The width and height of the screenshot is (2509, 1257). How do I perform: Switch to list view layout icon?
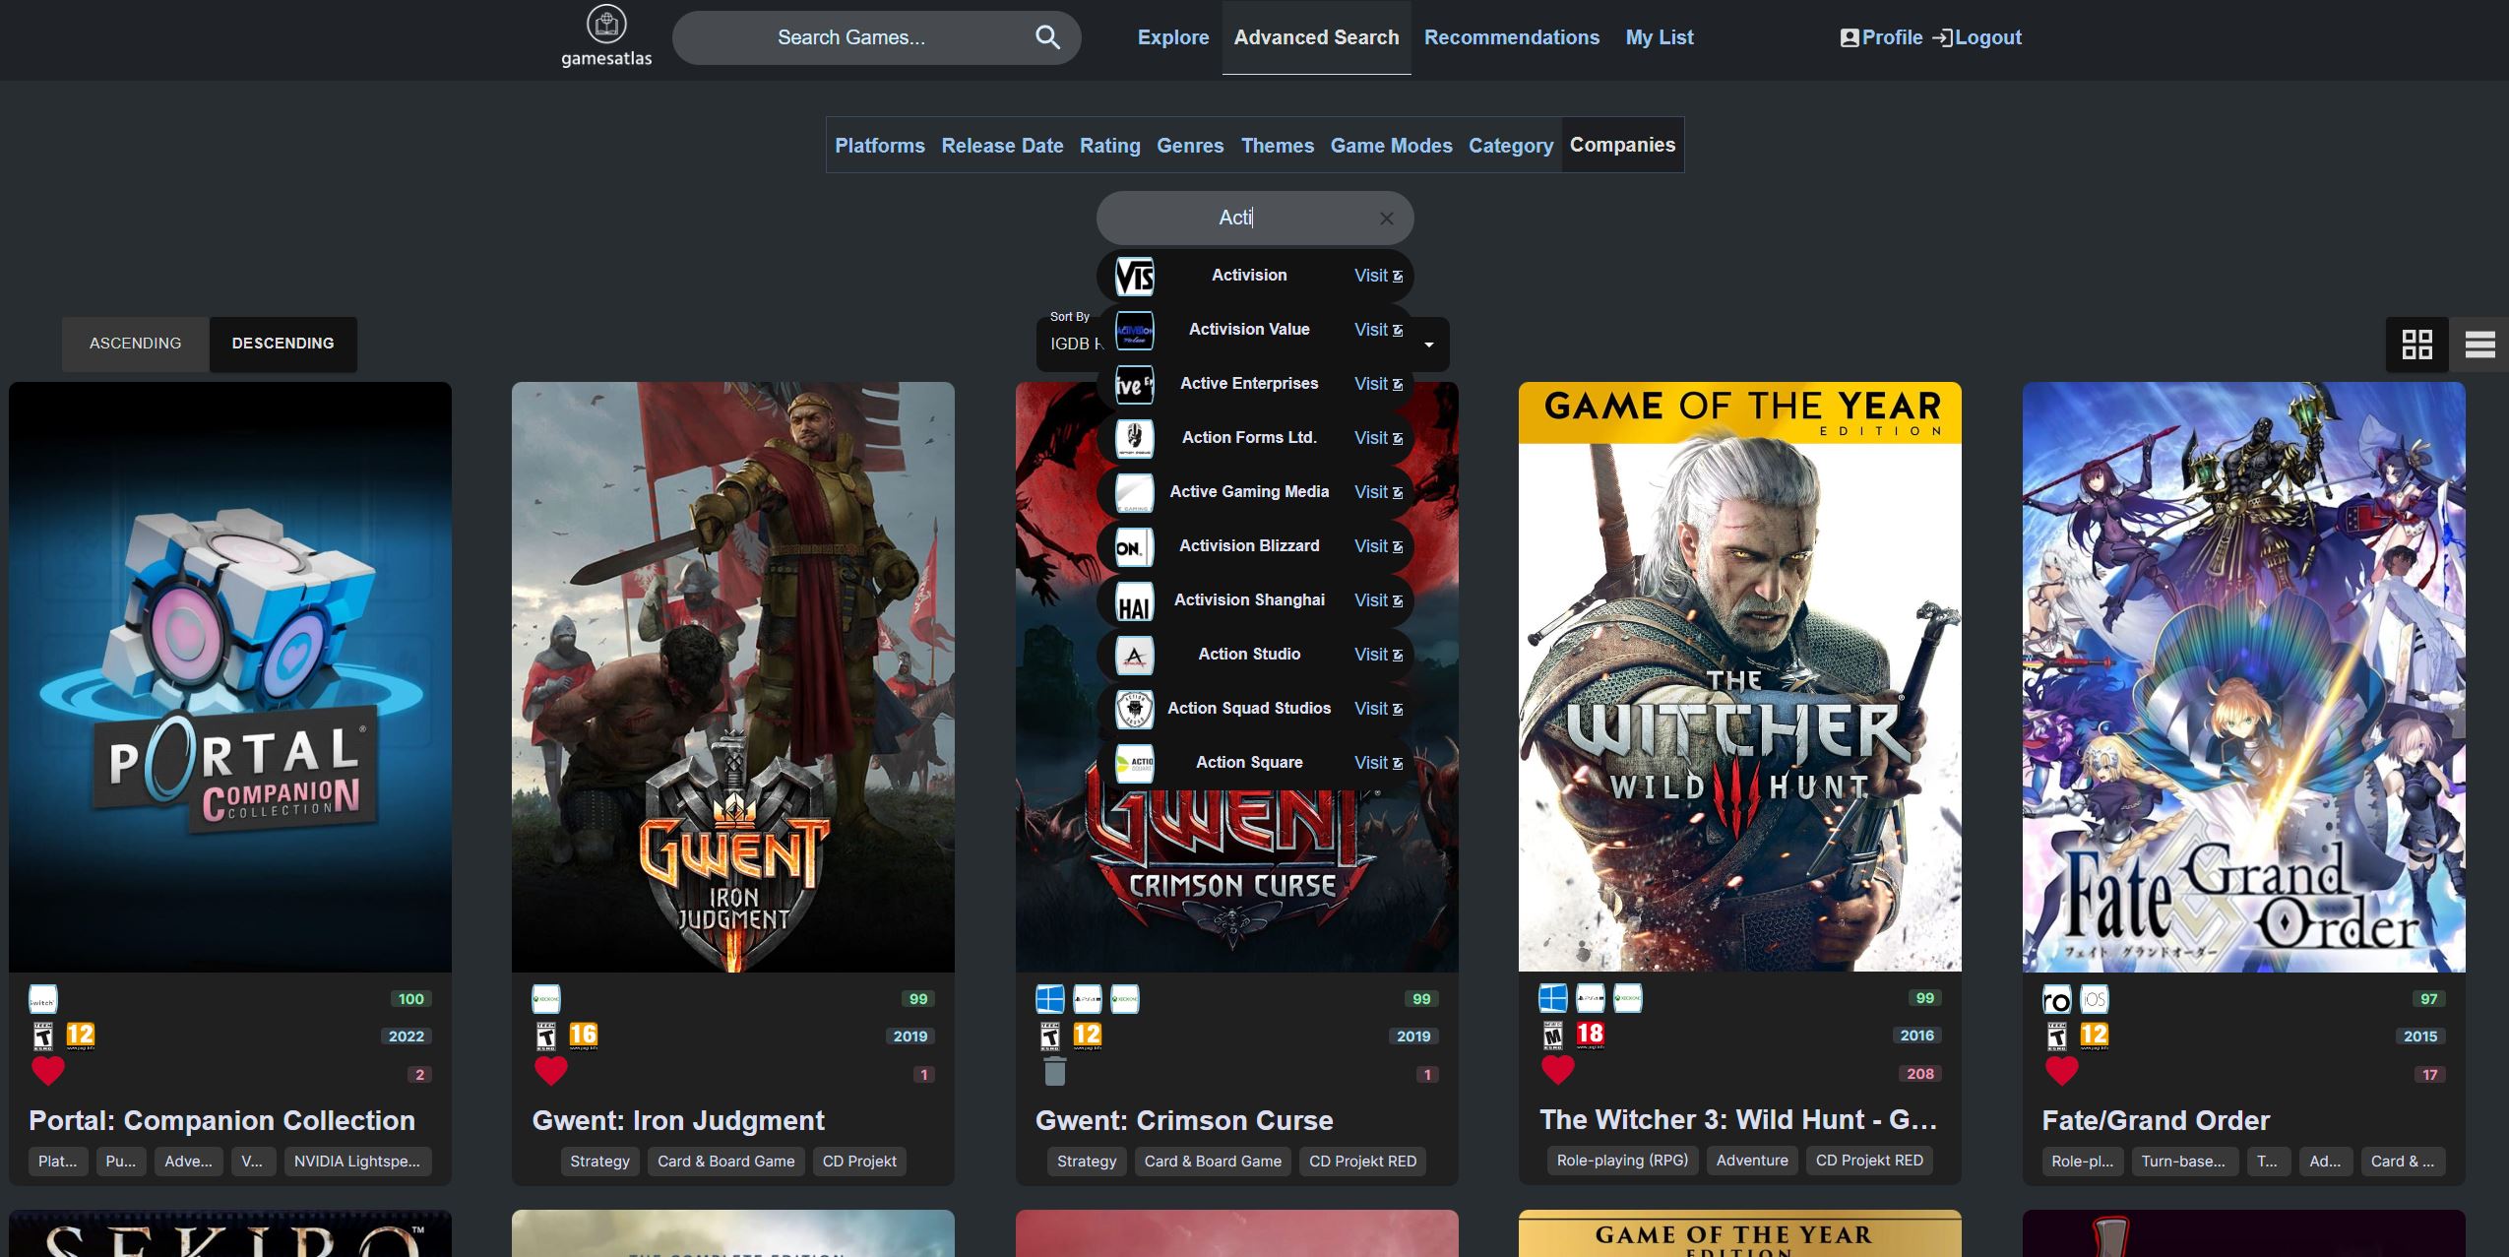(2479, 345)
